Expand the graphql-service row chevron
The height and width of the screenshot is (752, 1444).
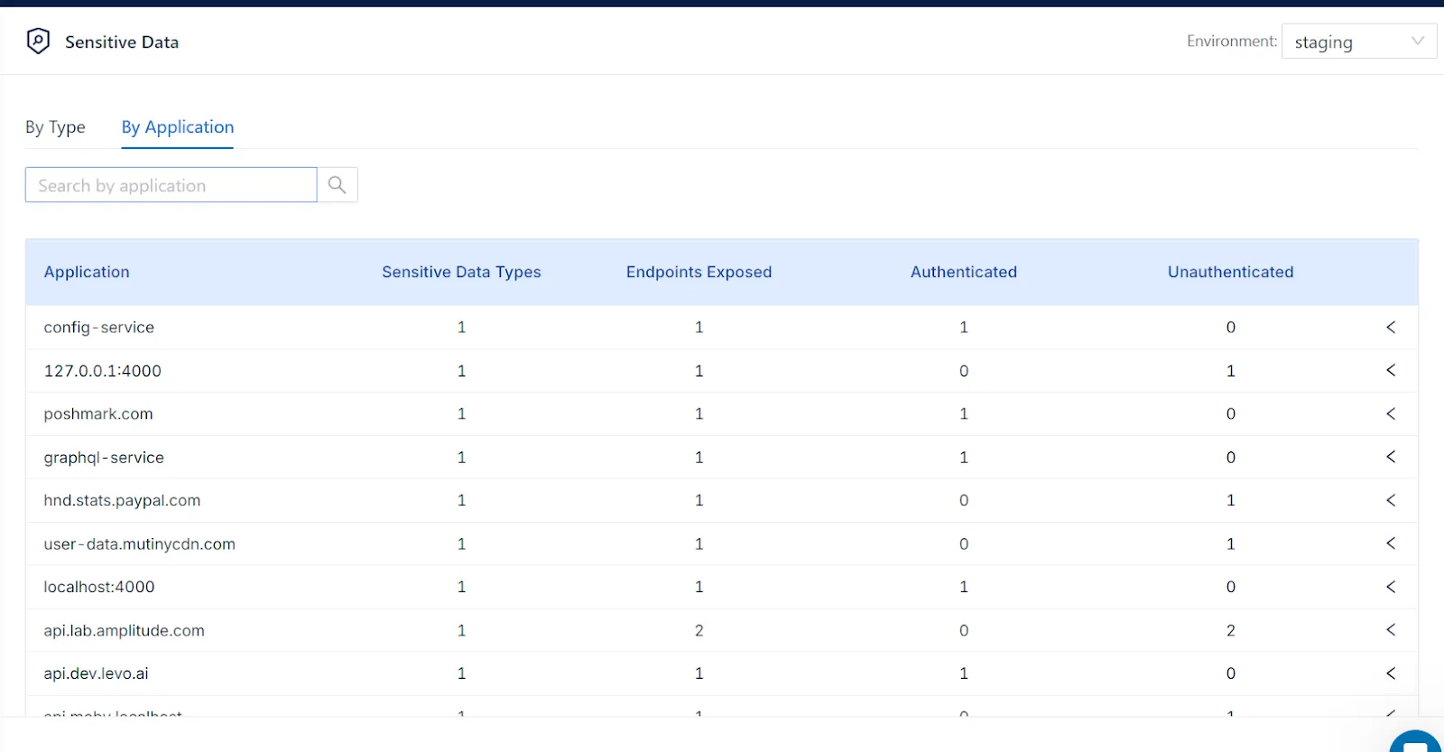pos(1391,458)
